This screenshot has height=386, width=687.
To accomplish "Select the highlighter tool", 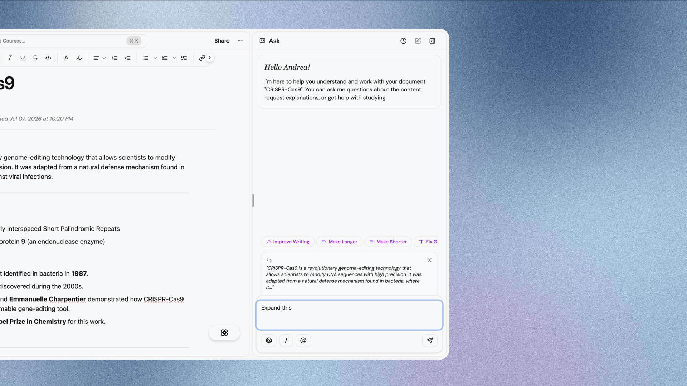I will pyautogui.click(x=79, y=58).
